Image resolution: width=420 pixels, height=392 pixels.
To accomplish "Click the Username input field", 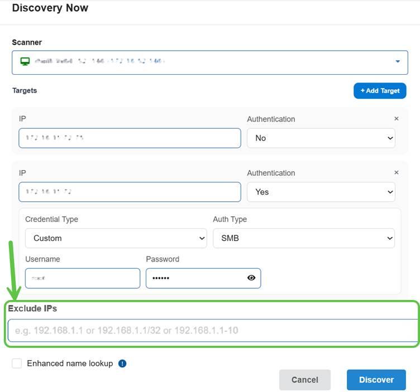I will [83, 278].
